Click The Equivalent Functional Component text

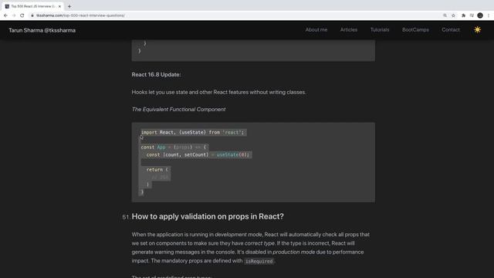[178, 110]
